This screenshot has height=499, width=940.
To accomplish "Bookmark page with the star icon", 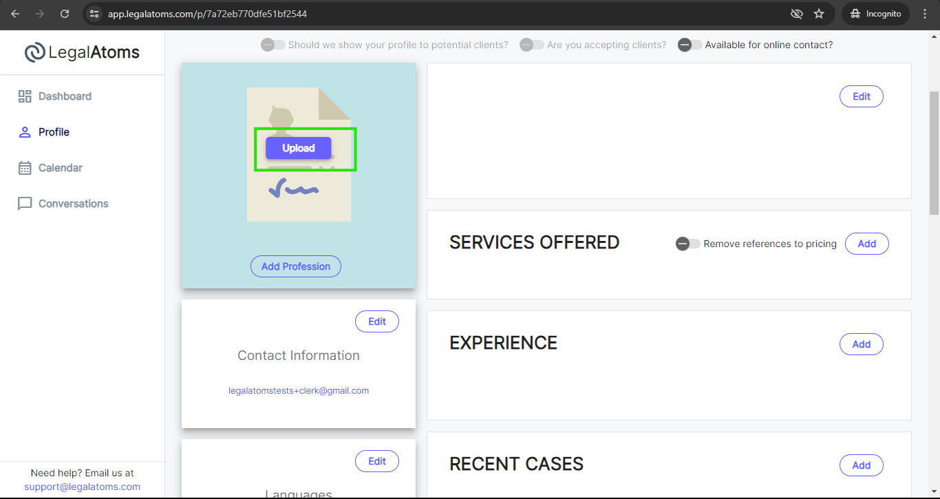I will point(819,14).
